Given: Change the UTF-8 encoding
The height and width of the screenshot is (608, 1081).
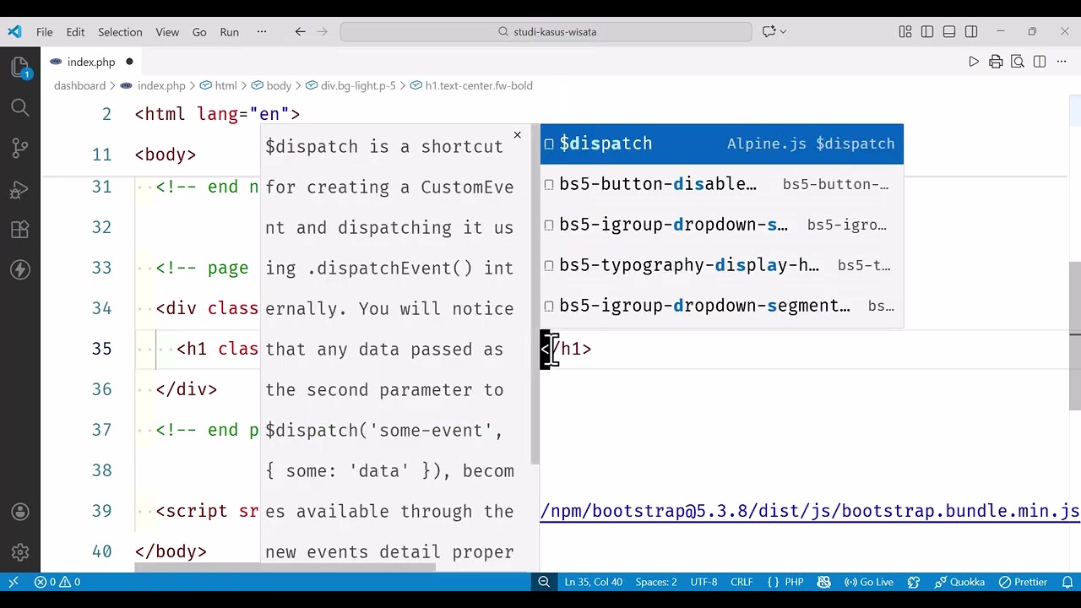Looking at the screenshot, I should pos(703,582).
